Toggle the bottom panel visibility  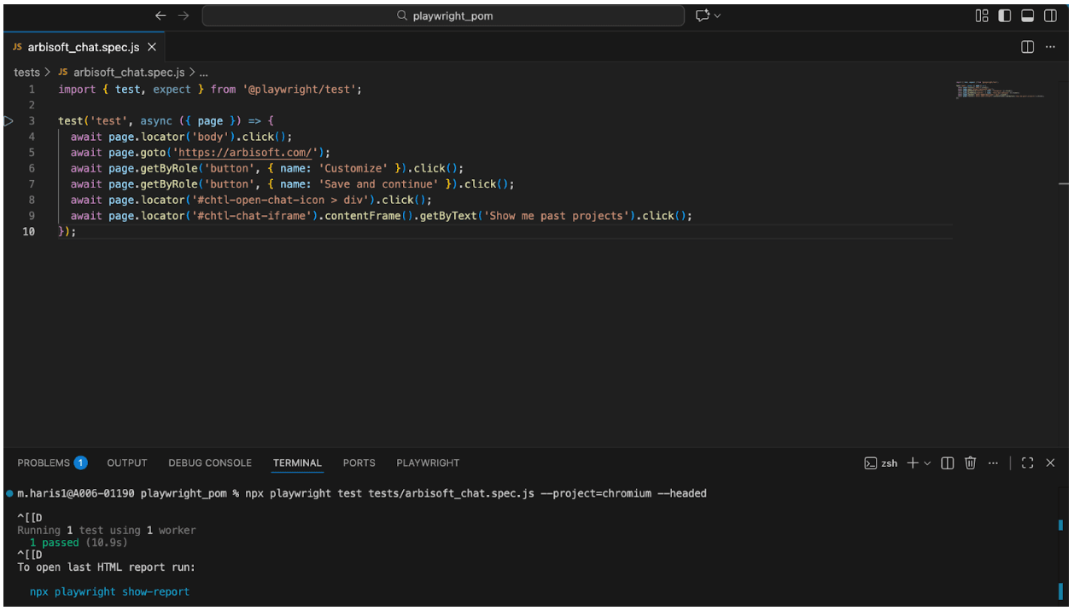pyautogui.click(x=1027, y=15)
